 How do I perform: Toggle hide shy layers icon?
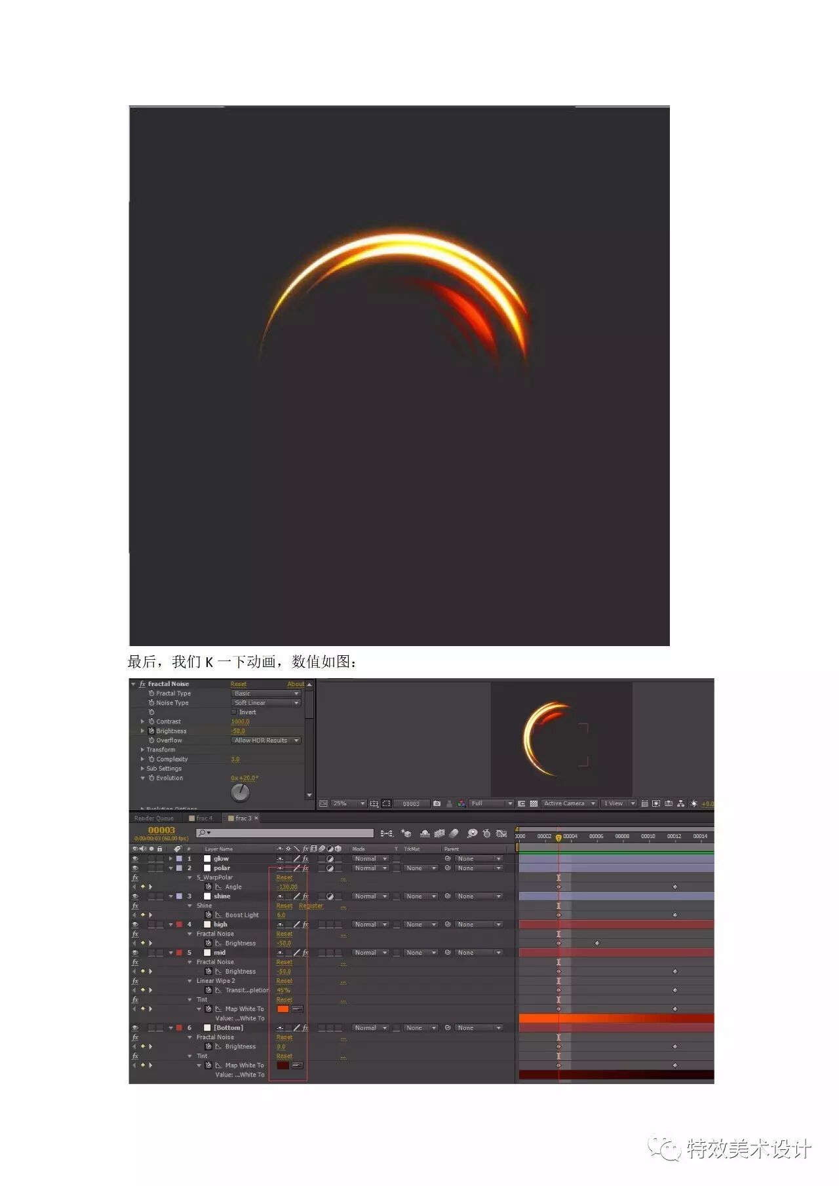[x=425, y=833]
